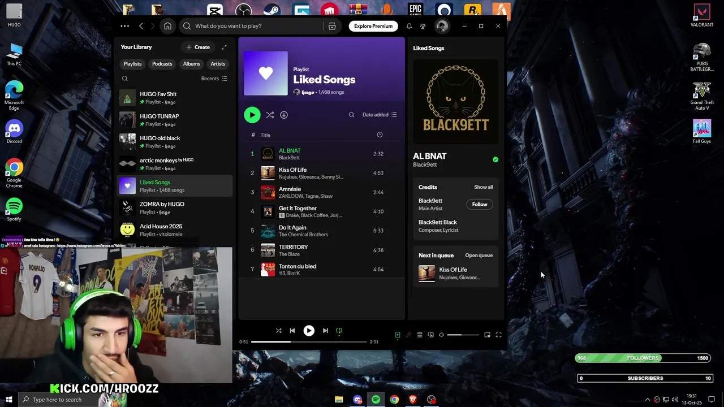Skip to previous track in player bar

292,331
